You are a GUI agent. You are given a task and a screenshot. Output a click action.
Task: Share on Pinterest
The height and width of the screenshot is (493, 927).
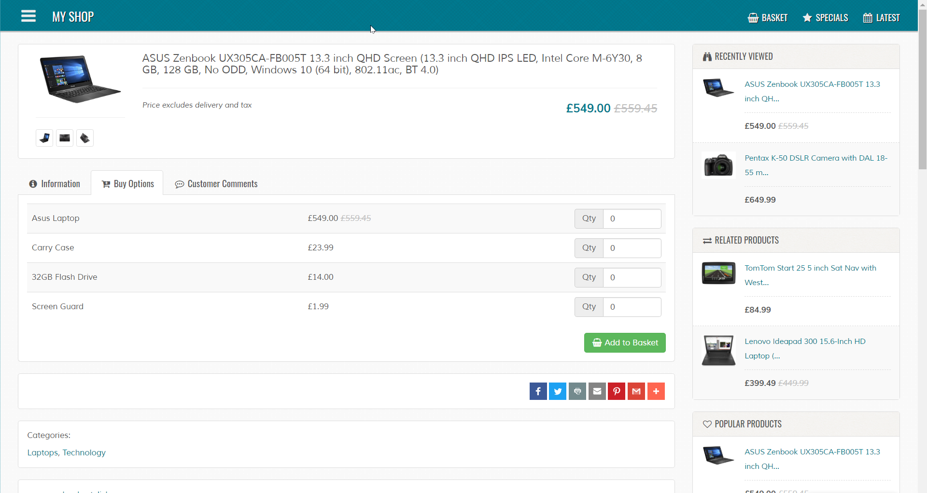tap(617, 391)
